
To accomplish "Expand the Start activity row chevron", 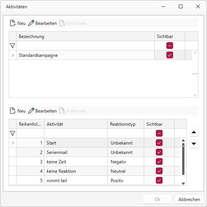I will 13,143.
